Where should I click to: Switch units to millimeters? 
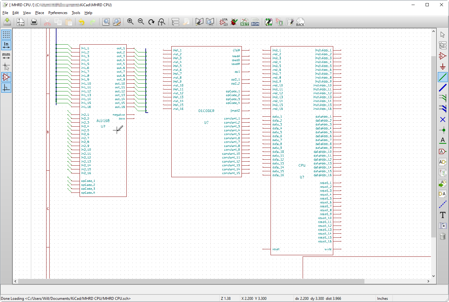6,56
